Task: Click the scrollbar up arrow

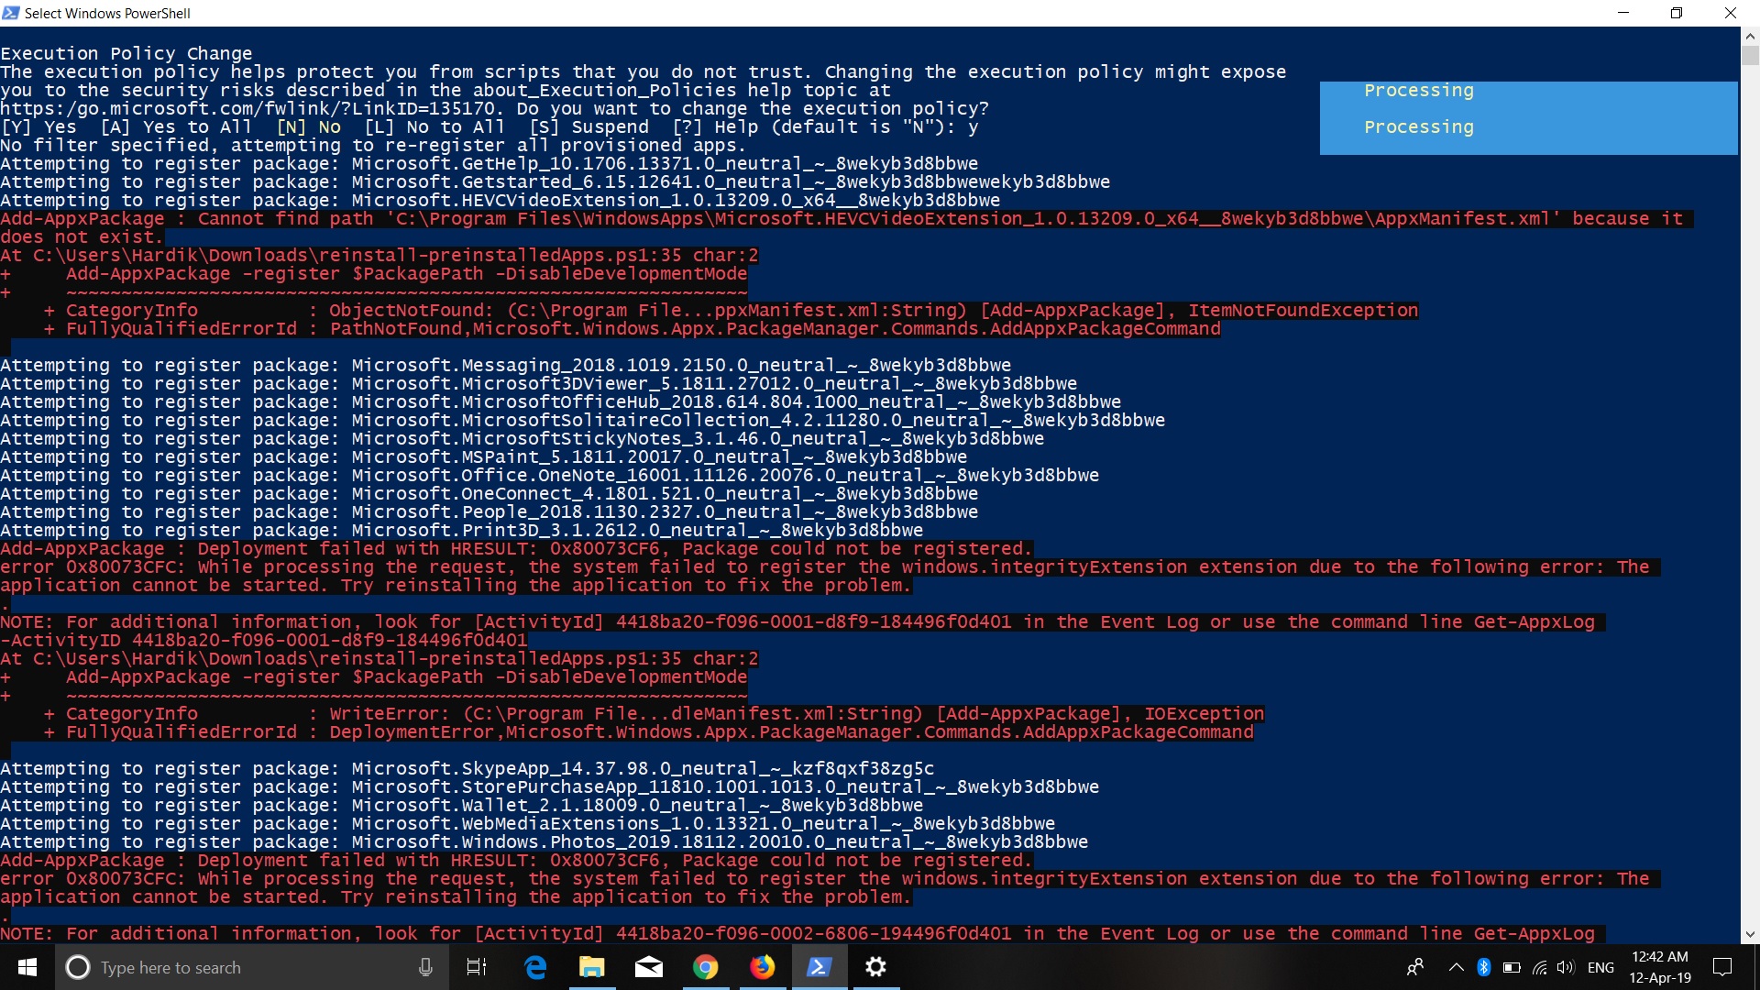Action: click(x=1750, y=37)
